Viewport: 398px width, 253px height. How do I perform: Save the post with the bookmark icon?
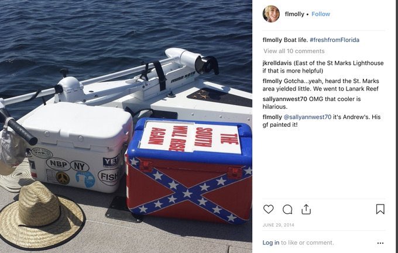coord(380,209)
